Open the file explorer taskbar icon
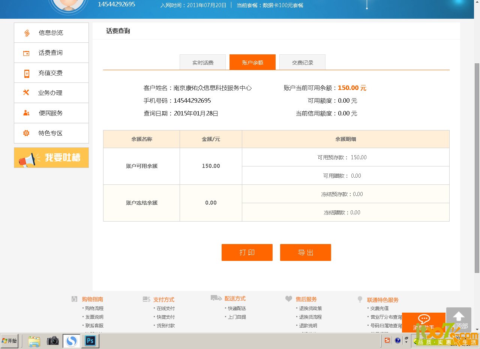The image size is (480, 349). coord(34,341)
